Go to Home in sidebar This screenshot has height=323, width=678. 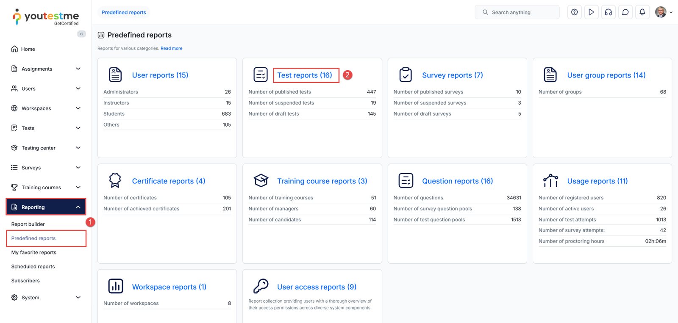[x=28, y=49]
